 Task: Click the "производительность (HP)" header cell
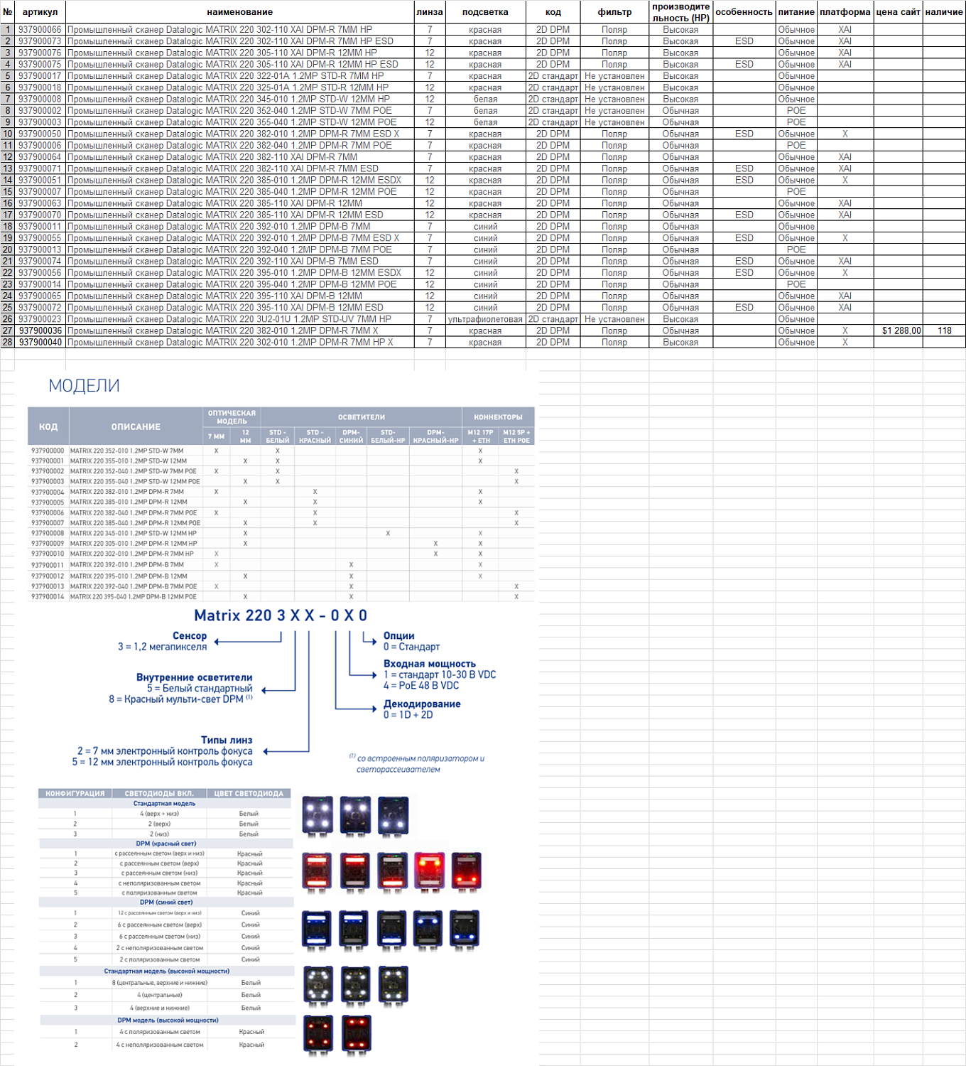[681, 12]
